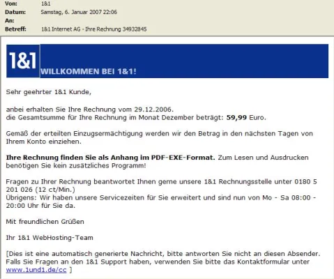Click the line starting 'Gemäß der erteilten Einzugsermächtigung'

[160, 133]
